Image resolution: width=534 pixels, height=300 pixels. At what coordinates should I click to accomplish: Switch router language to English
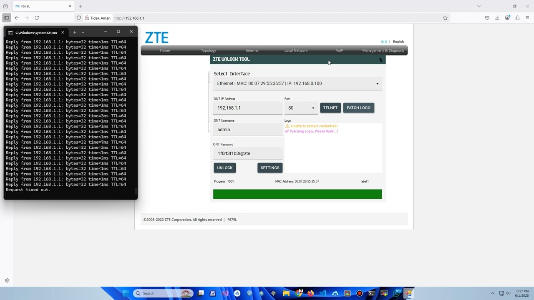[x=398, y=42]
